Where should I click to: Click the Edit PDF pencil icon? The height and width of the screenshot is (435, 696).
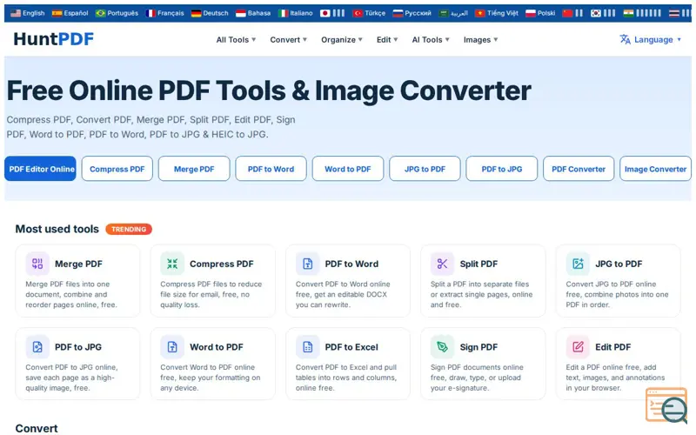(578, 346)
